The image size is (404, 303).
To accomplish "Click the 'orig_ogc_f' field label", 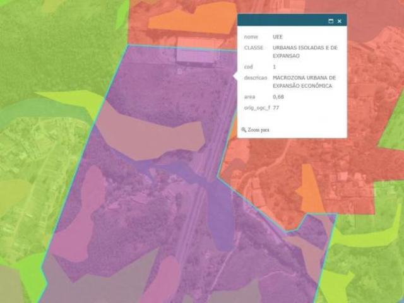I will tap(257, 108).
